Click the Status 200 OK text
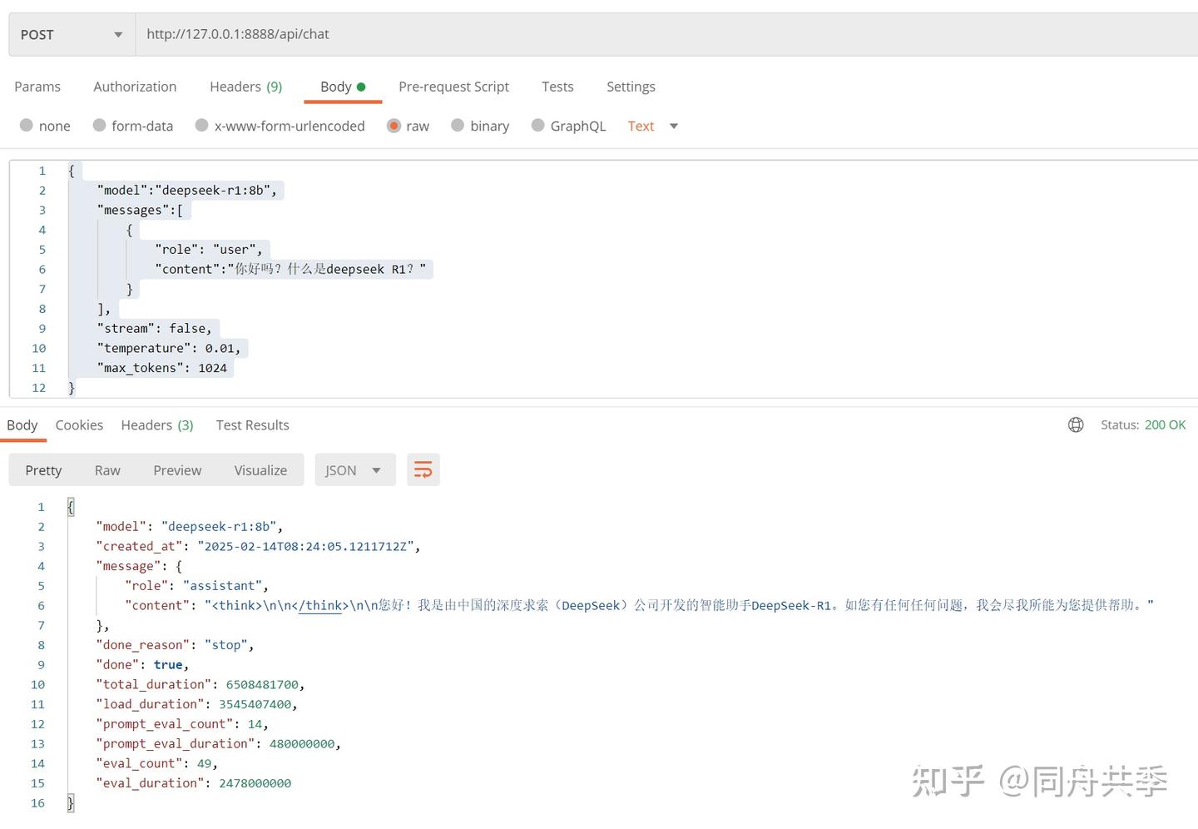This screenshot has width=1198, height=829. click(1143, 425)
